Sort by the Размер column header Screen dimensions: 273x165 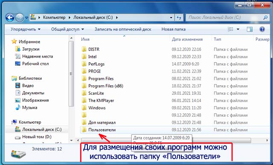(x=262, y=39)
